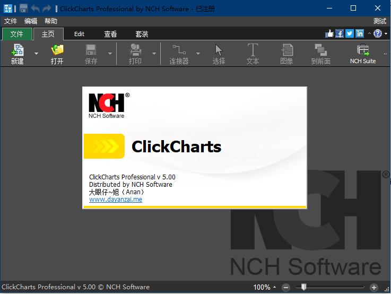Select the 连接器 (Connector) tool
Image resolution: width=391 pixels, height=294 pixels.
point(179,54)
